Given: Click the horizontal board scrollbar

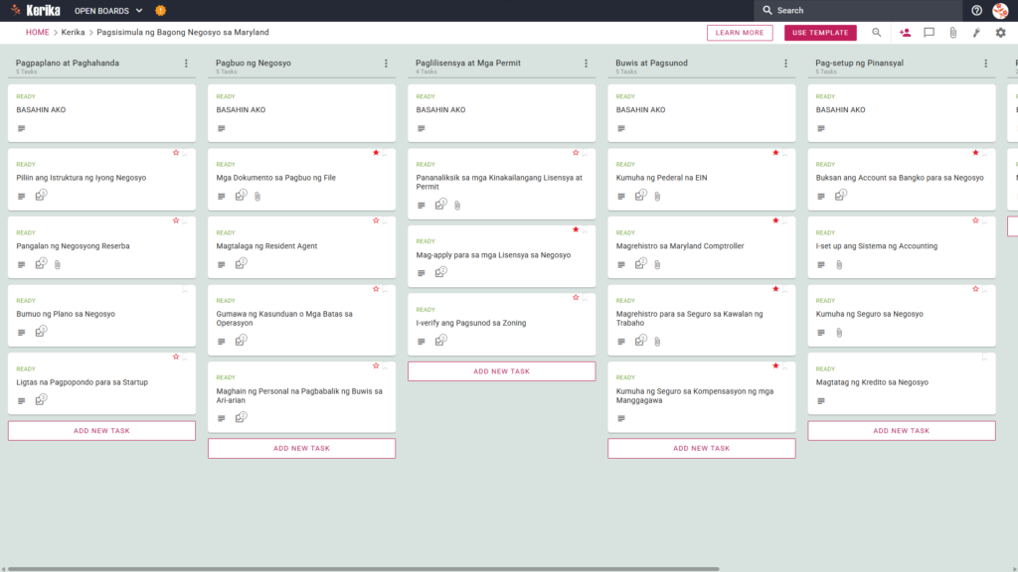Looking at the screenshot, I should 364,569.
